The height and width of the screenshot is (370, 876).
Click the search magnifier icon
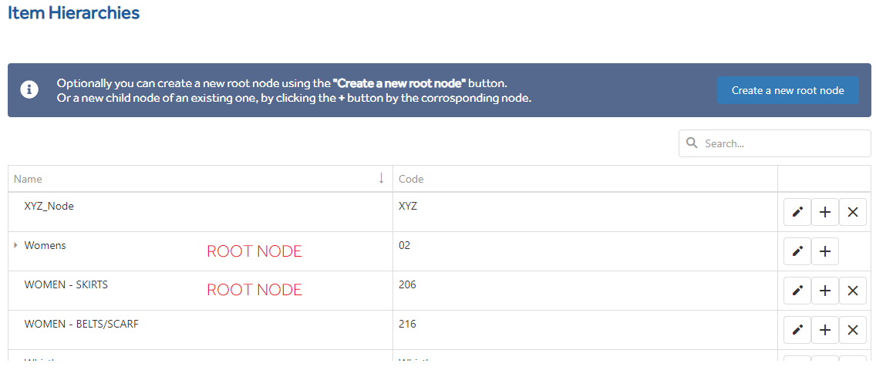[x=692, y=143]
